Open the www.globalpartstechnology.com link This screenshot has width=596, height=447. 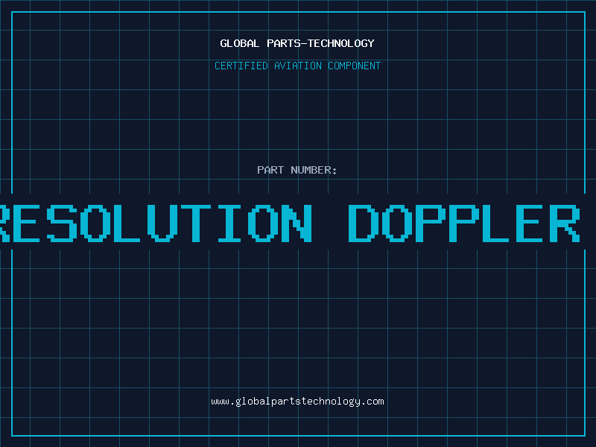(x=297, y=402)
